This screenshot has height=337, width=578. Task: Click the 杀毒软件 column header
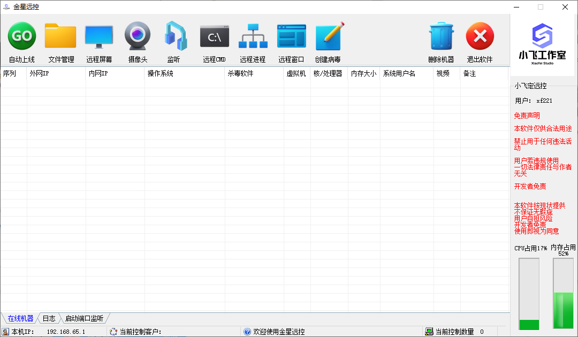click(254, 73)
